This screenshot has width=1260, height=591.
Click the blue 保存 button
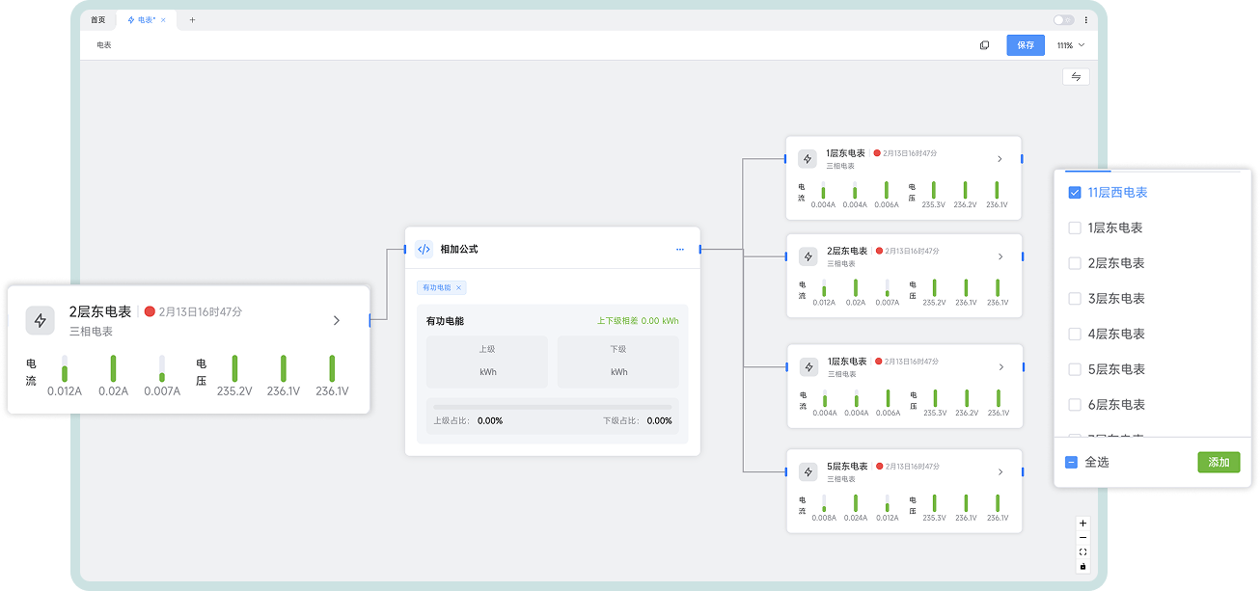click(x=1025, y=45)
